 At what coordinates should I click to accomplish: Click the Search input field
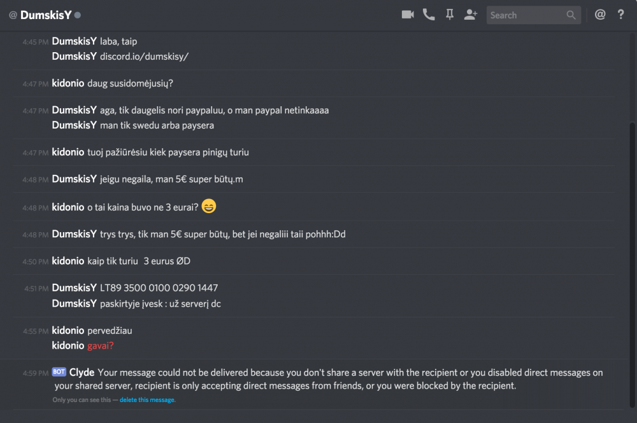pyautogui.click(x=526, y=15)
